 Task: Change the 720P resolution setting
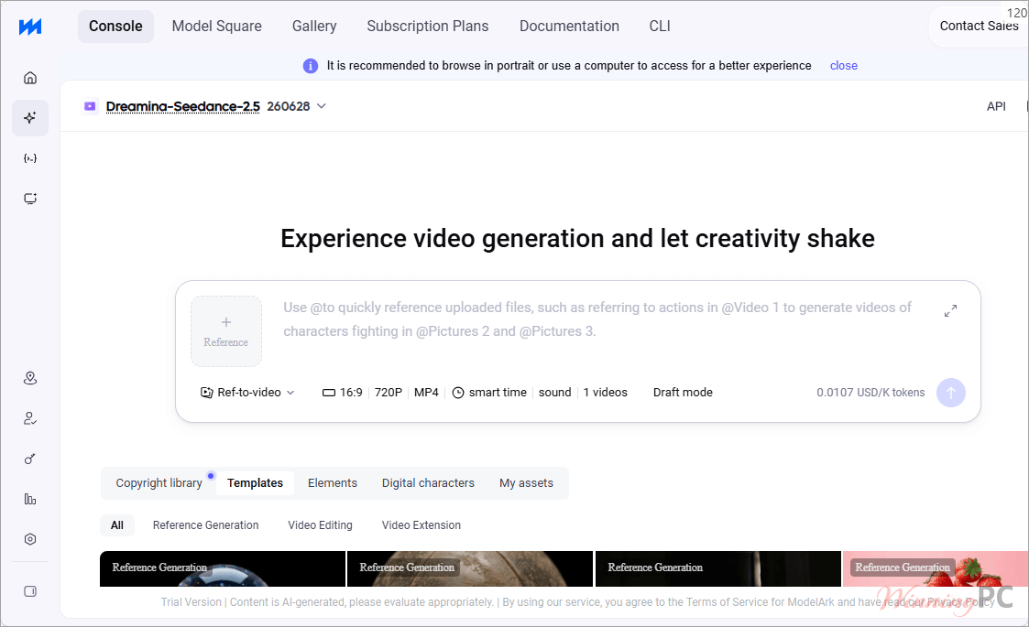tap(388, 392)
